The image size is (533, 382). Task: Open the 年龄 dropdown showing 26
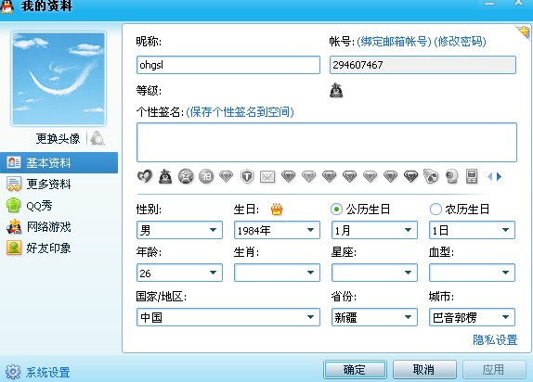click(179, 273)
